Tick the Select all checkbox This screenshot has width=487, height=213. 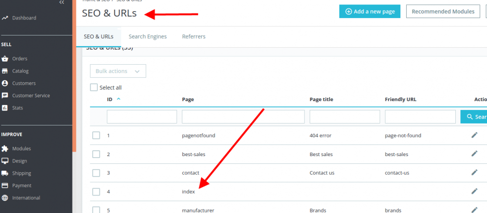point(94,88)
